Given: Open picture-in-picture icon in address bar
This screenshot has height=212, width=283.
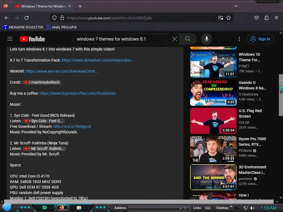Looking at the screenshot, I should [221, 18].
